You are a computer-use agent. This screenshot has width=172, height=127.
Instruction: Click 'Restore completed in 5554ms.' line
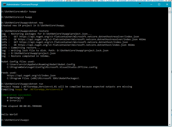click(x=26, y=56)
